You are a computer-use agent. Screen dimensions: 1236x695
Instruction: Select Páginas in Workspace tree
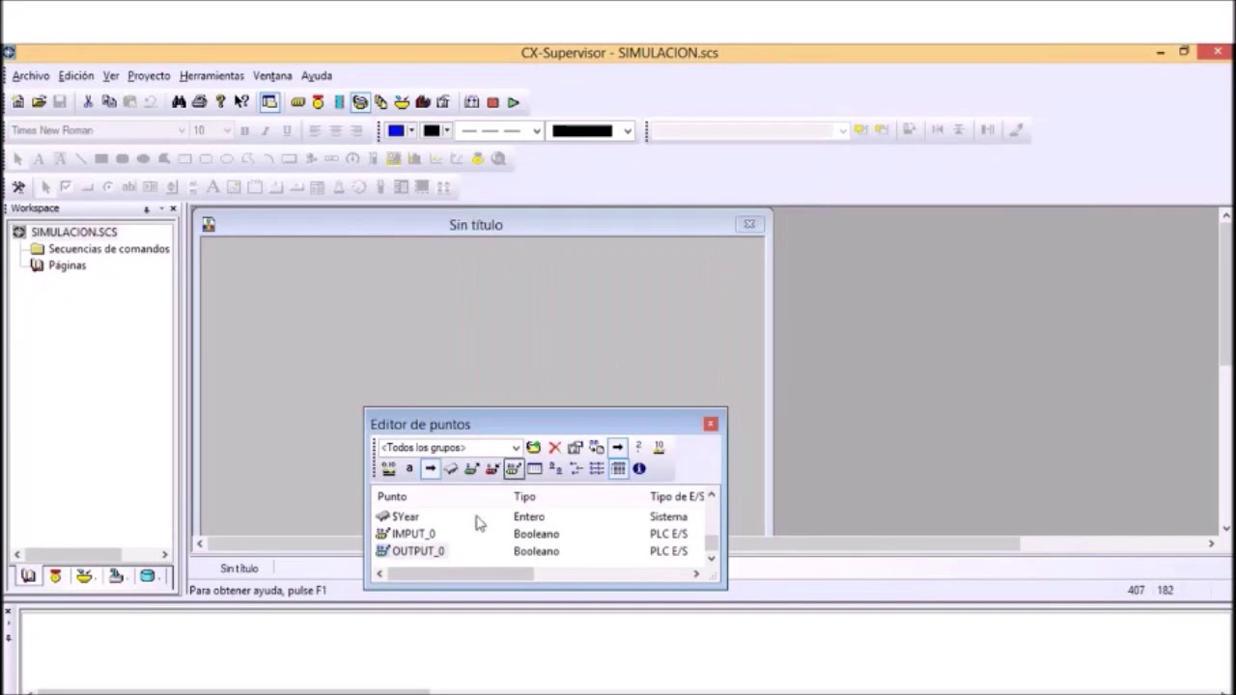click(x=67, y=265)
